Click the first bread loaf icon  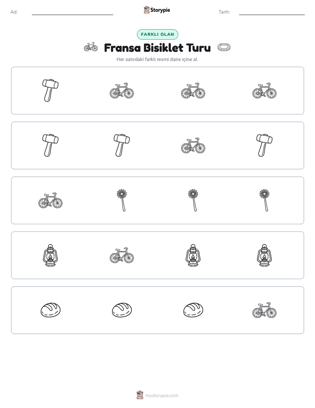(x=50, y=310)
